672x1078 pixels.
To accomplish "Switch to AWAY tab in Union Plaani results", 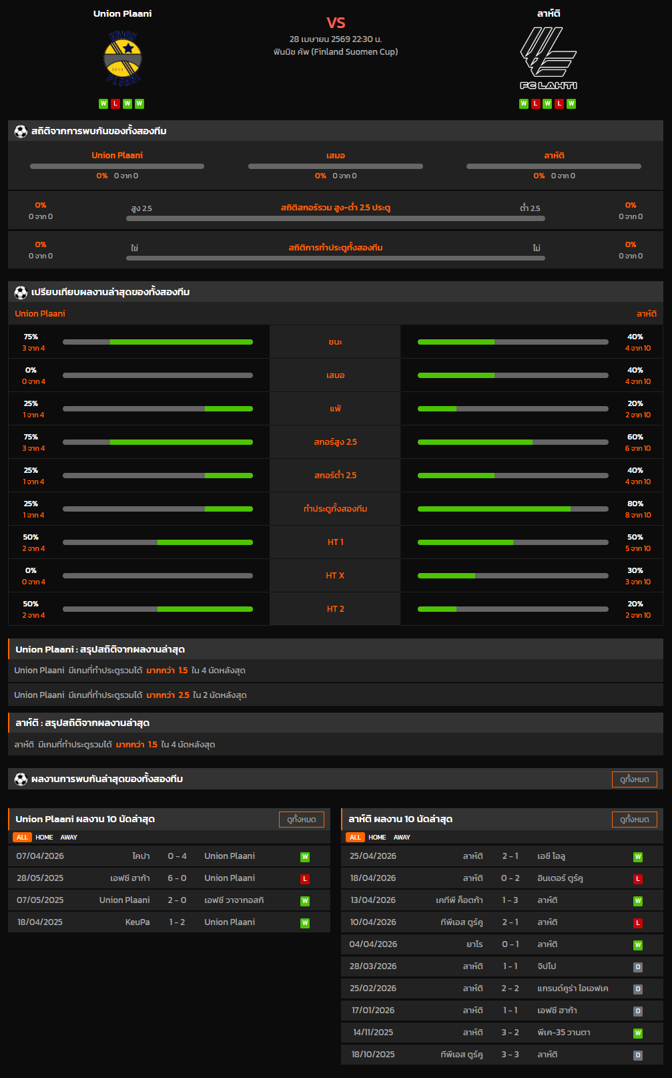I will (x=69, y=838).
